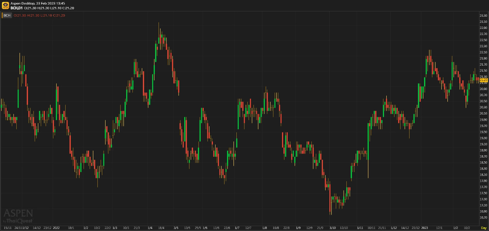Click the 17/1 date label on the time axis
489x231 pixels.
tap(439, 228)
